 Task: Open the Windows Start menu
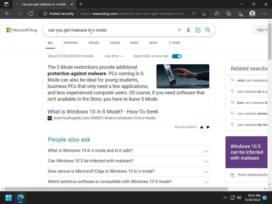[x=8, y=198]
